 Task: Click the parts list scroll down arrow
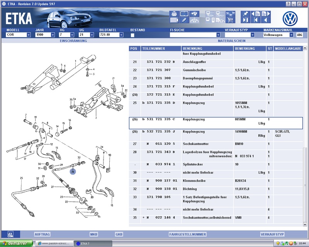pos(305,224)
